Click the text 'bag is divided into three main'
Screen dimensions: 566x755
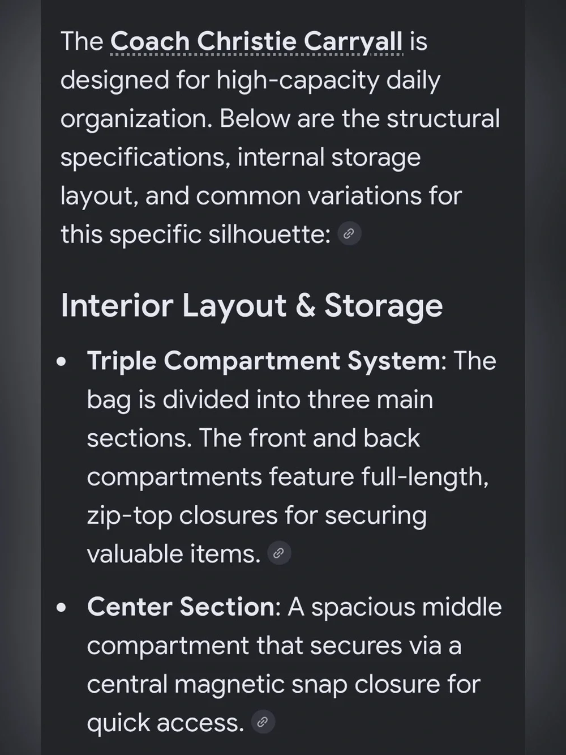[260, 400]
